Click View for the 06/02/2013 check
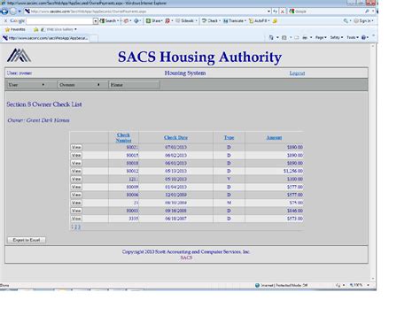Viewport: 420px width, 323px height. point(76,155)
